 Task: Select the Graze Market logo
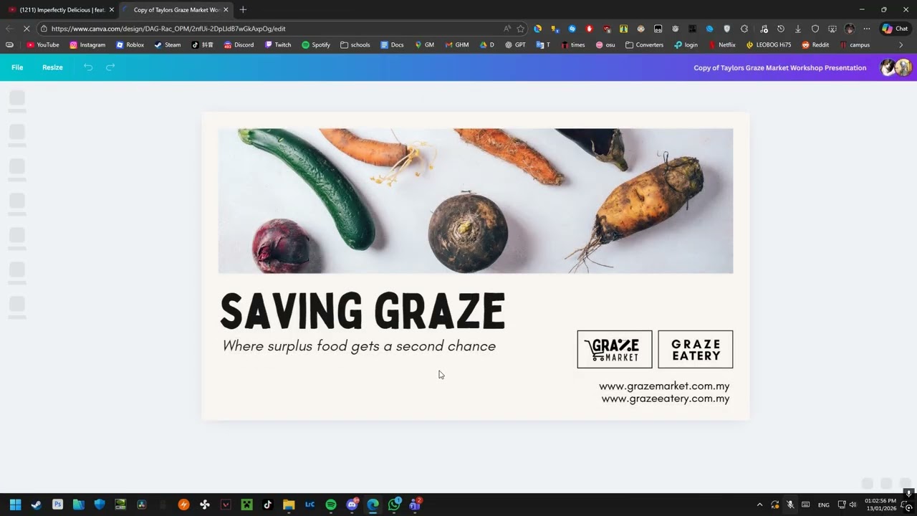tap(615, 349)
